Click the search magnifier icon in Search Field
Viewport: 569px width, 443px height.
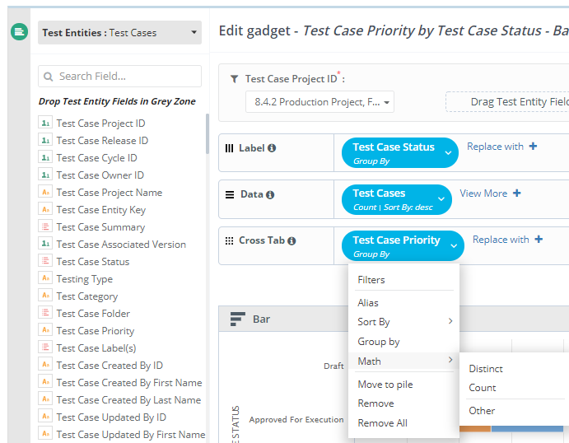click(x=49, y=77)
